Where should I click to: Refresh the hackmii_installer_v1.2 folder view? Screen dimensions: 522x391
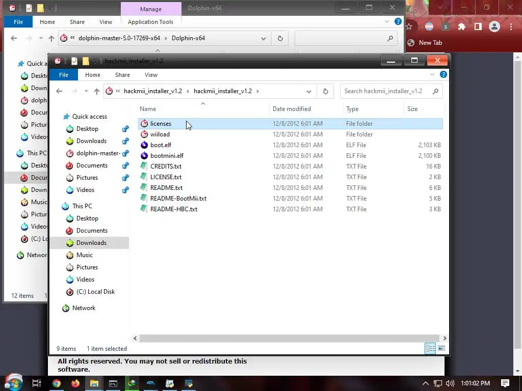point(326,91)
